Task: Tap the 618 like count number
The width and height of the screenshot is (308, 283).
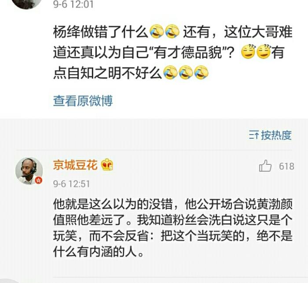Action: (x=286, y=166)
